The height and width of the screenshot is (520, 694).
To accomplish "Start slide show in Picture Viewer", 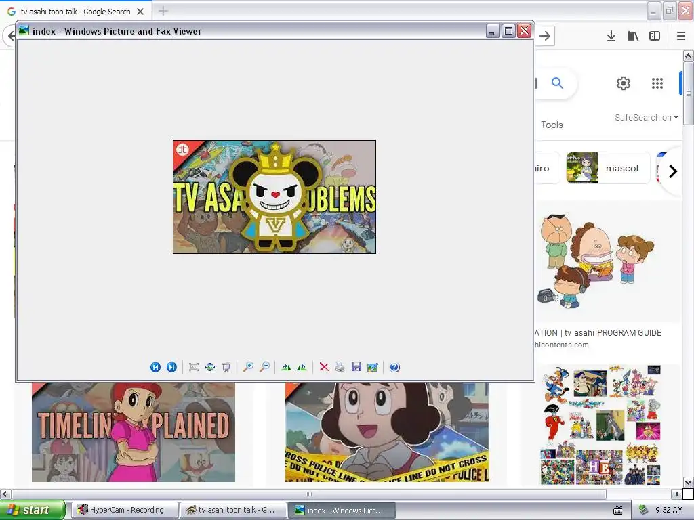I will click(x=226, y=367).
